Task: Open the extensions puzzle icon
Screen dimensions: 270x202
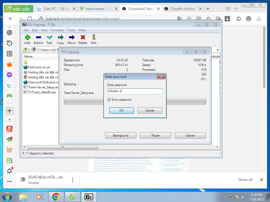Action: [x=239, y=19]
